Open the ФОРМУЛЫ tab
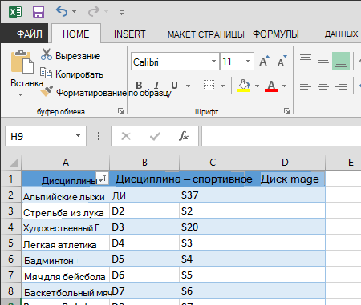The height and width of the screenshot is (305, 361). point(276,34)
